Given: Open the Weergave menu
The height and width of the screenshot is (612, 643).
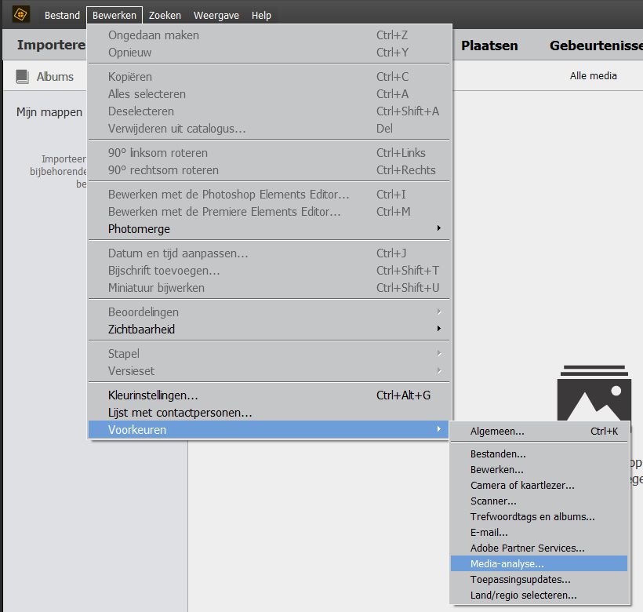Looking at the screenshot, I should 216,15.
